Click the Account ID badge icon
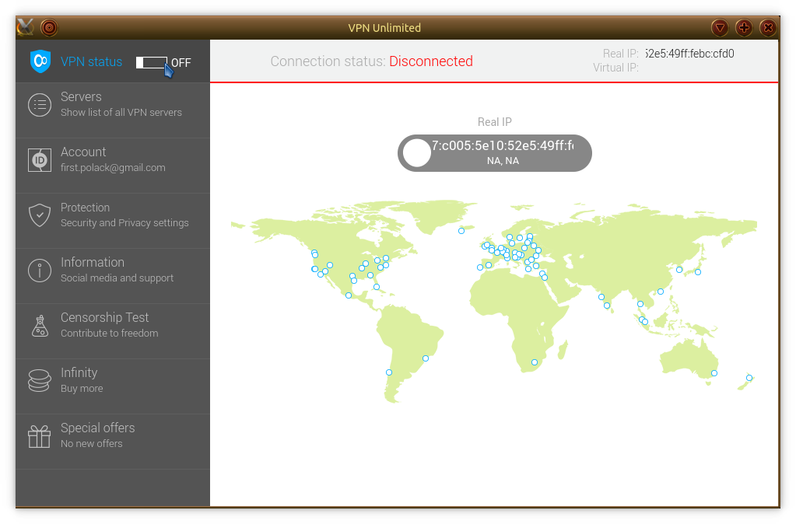The width and height of the screenshot is (796, 524). 40,160
